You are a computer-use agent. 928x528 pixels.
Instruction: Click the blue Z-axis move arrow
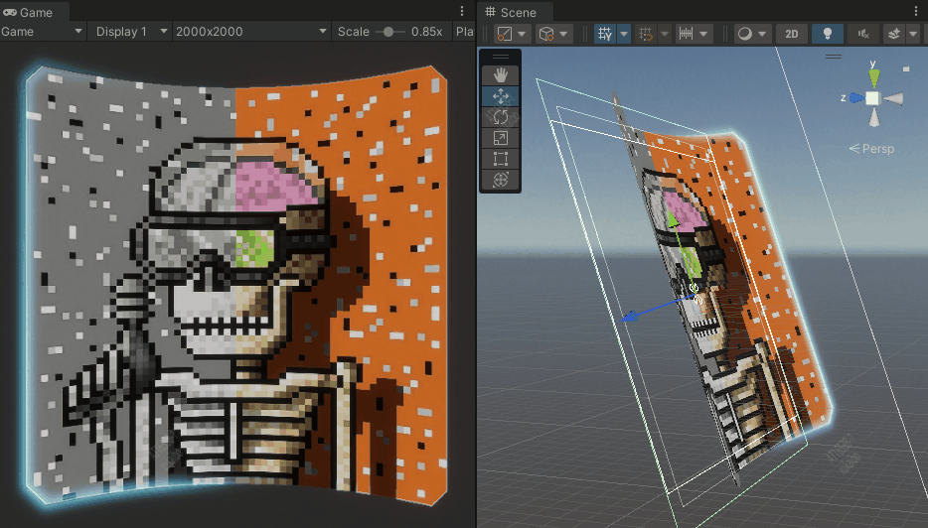(630, 317)
